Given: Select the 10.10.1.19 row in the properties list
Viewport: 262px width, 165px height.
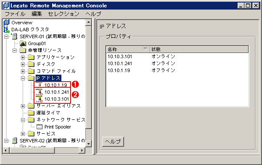Looking at the screenshot, I should pyautogui.click(x=178, y=70).
